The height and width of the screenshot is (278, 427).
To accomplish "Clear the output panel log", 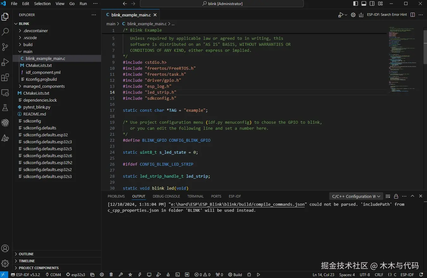I will tap(388, 196).
